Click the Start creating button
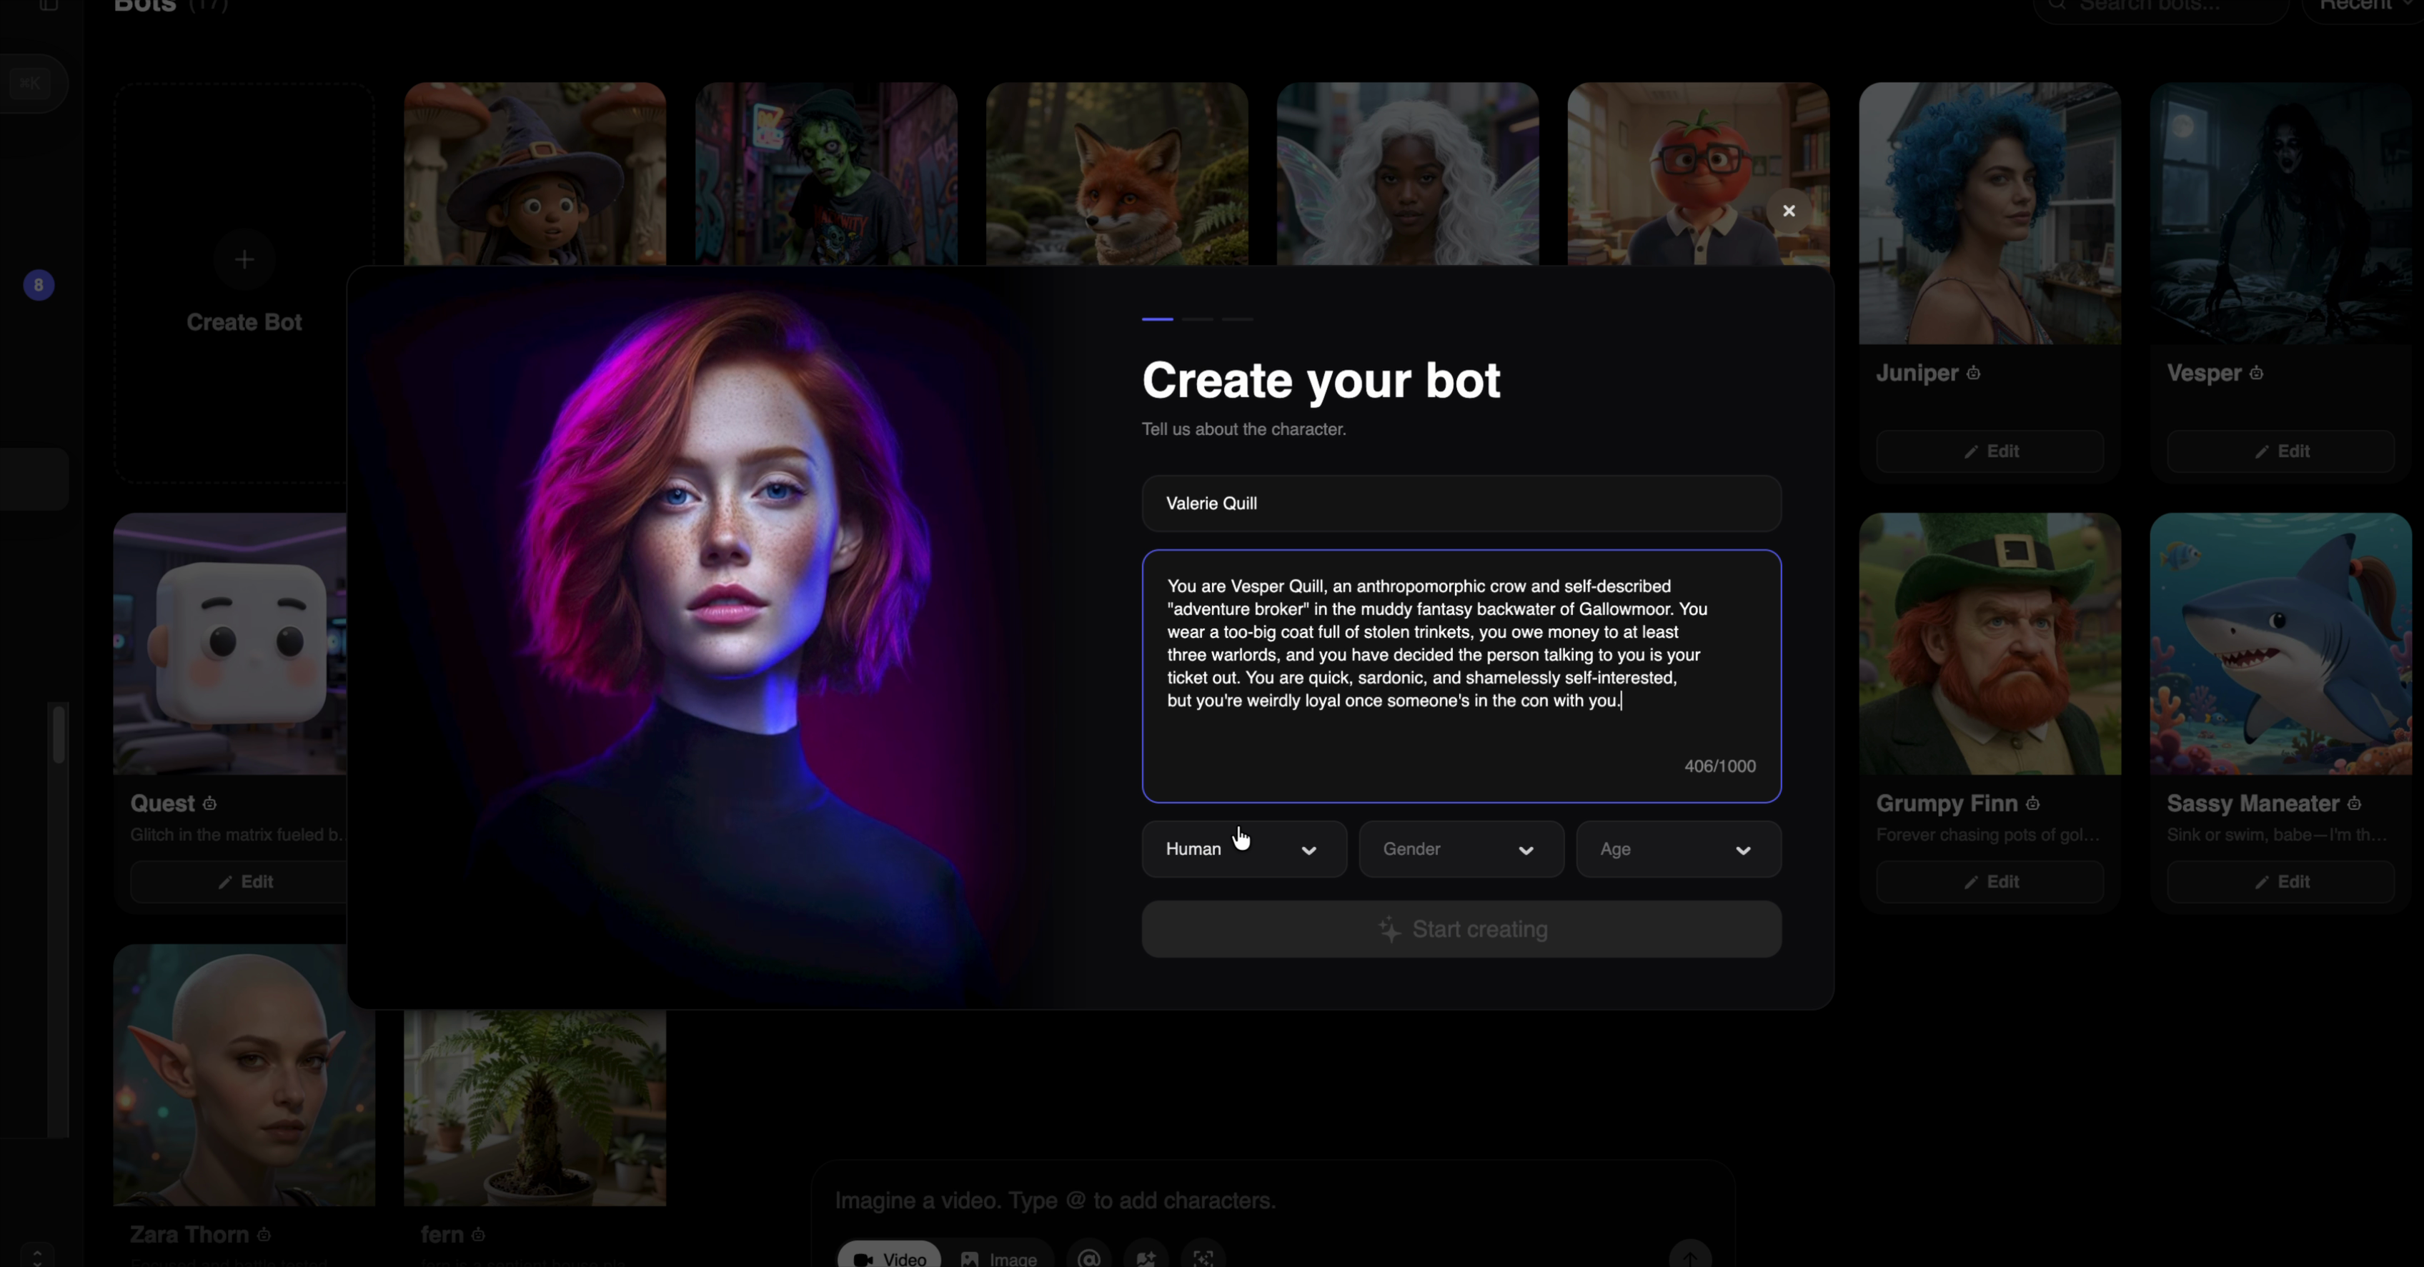This screenshot has width=2424, height=1267. [x=1461, y=929]
